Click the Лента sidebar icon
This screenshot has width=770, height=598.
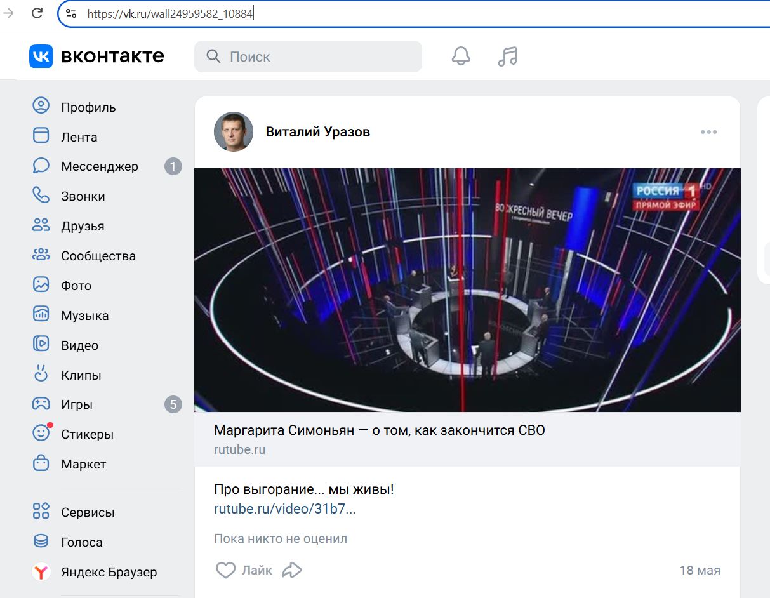coord(41,136)
